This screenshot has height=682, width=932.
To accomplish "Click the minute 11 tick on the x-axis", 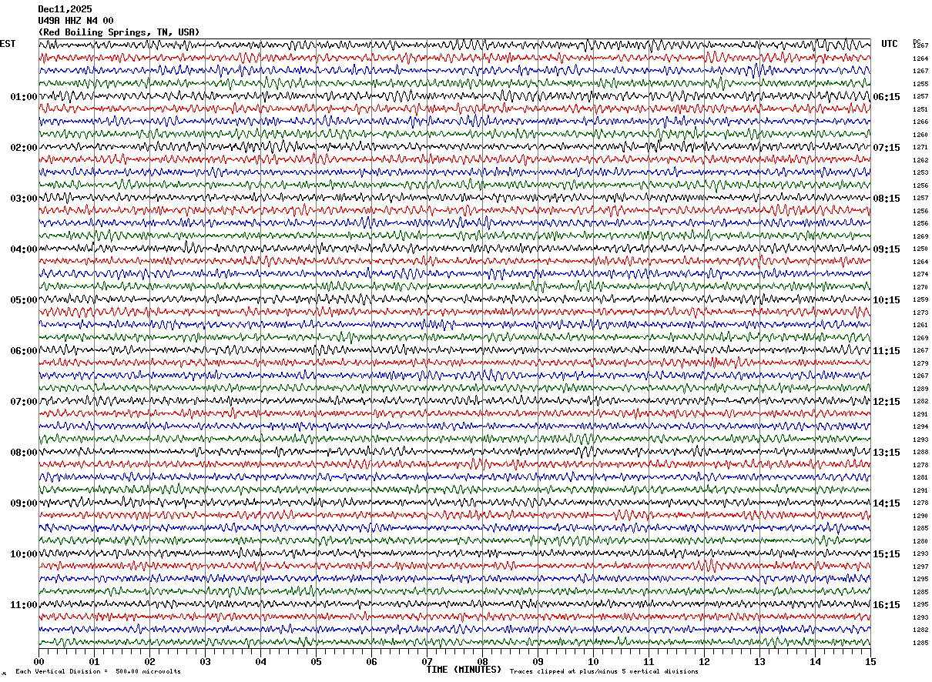I will tap(649, 661).
